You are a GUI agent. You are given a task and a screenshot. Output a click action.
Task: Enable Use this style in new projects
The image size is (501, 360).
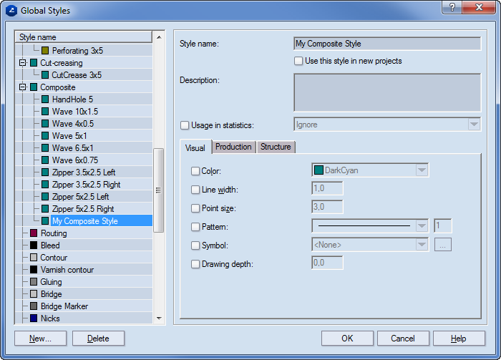click(298, 61)
